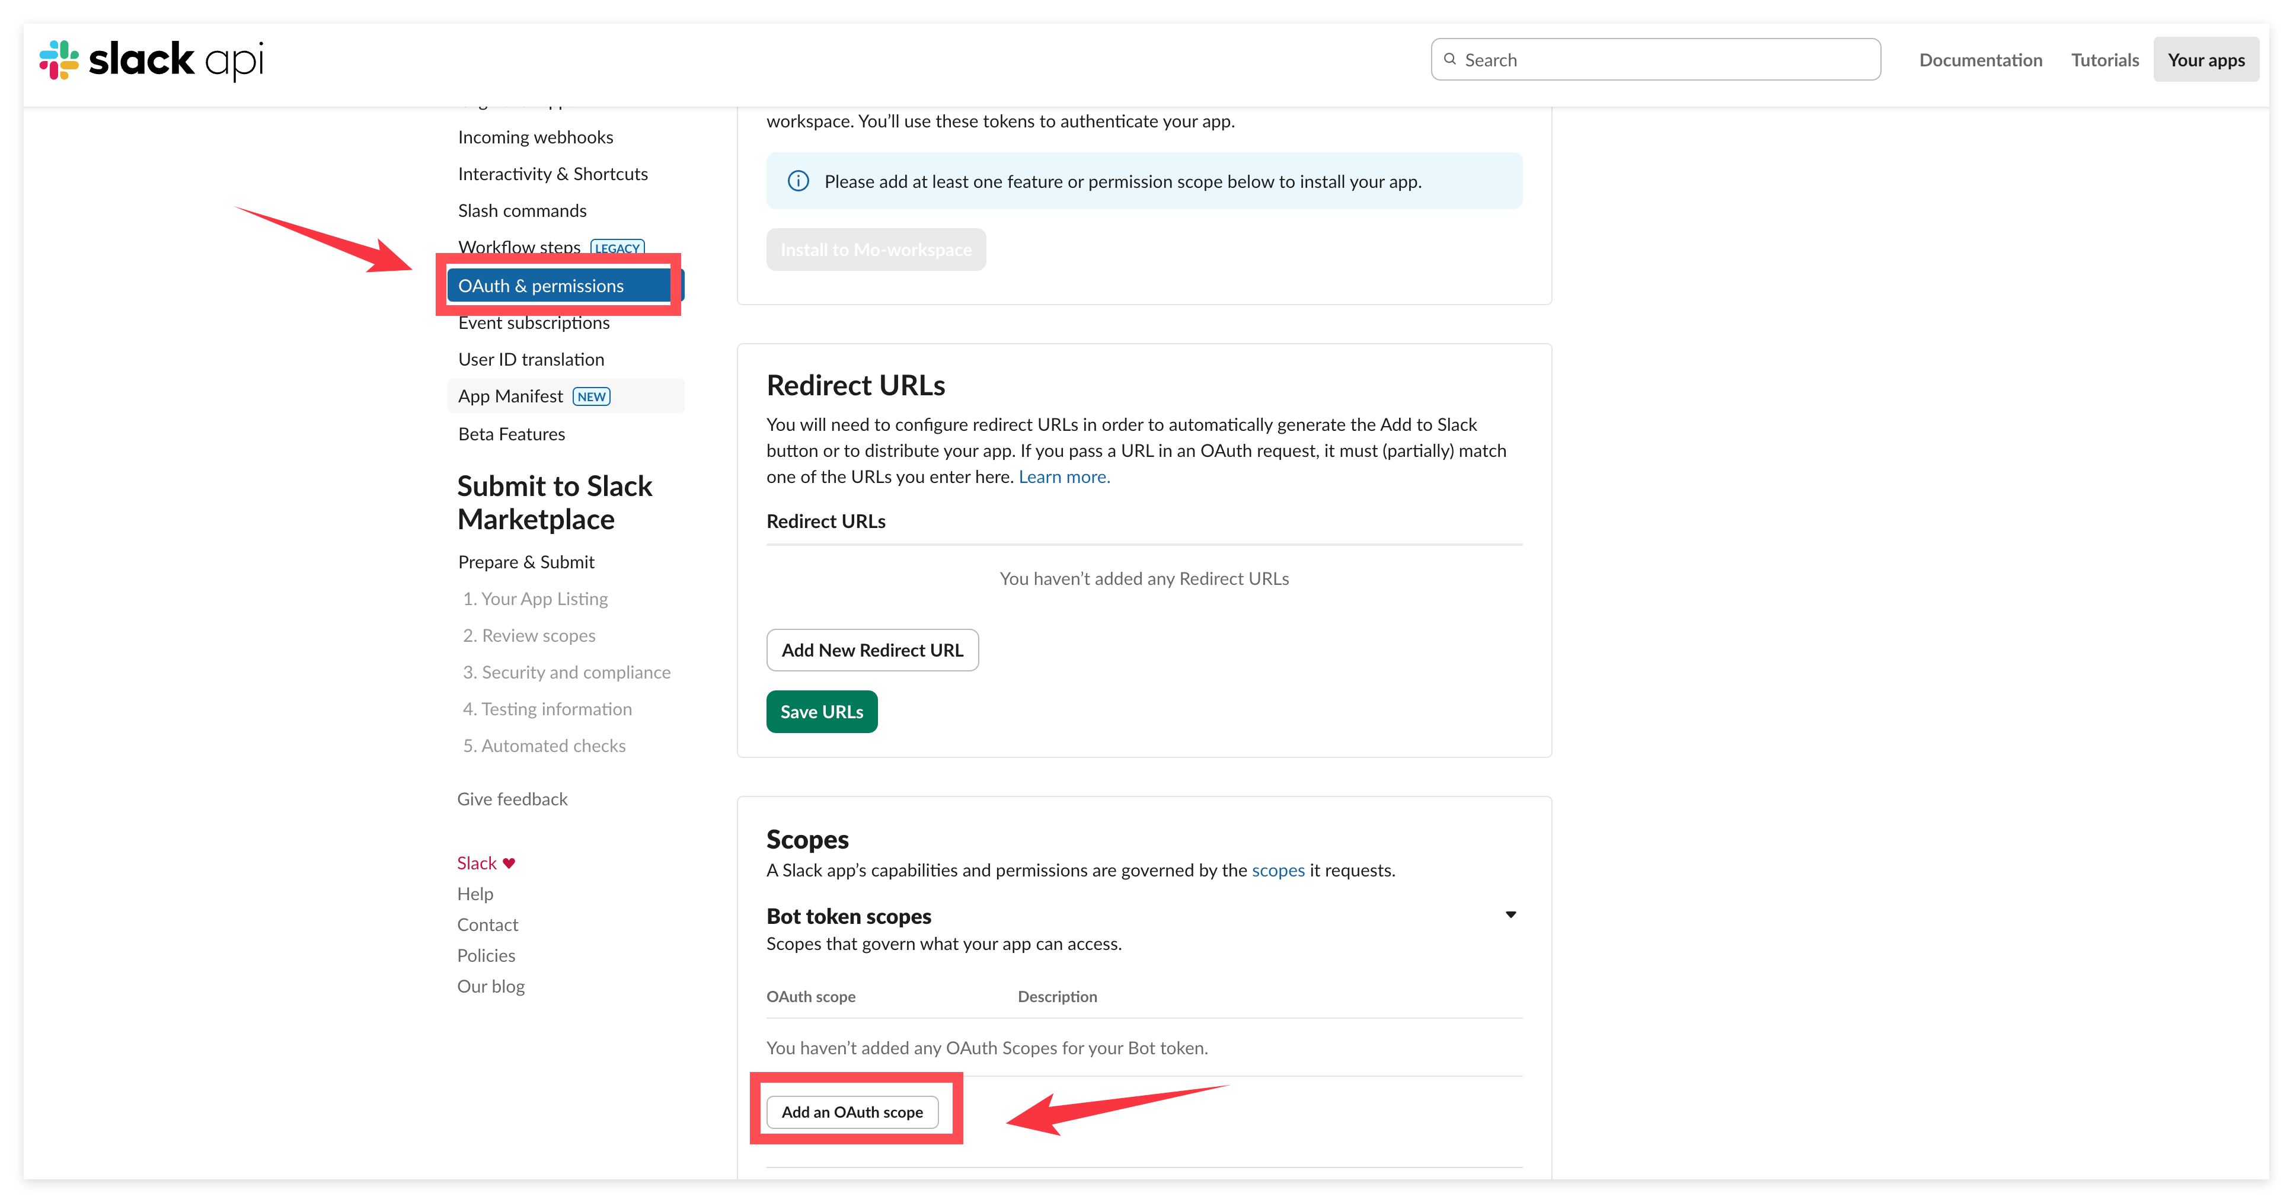
Task: Select App Manifest in sidebar
Action: [511, 396]
